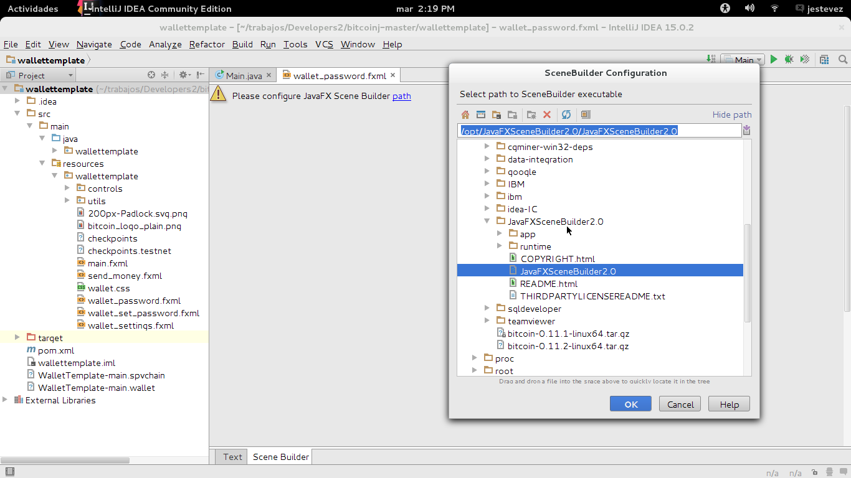Switch to the Text tab at the bottom

tap(232, 457)
